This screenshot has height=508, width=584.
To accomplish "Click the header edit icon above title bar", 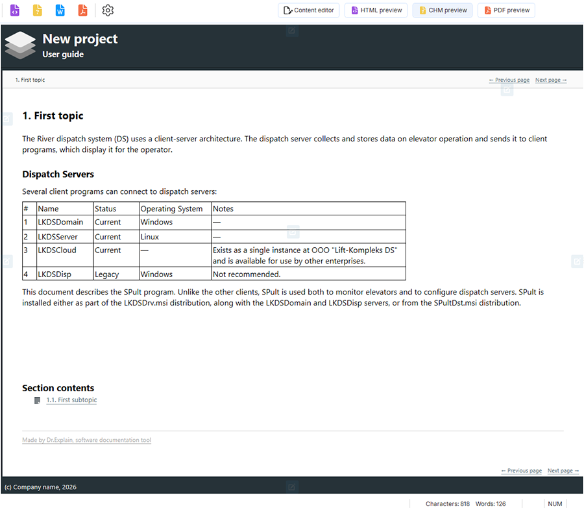I will pos(291,30).
